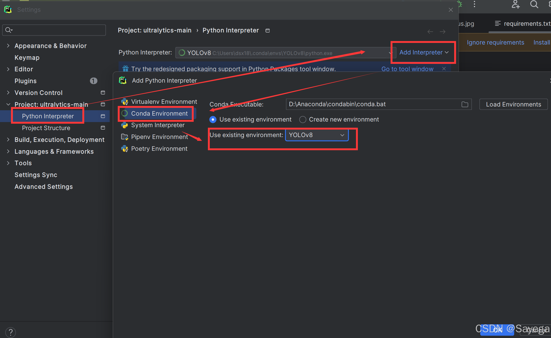Open the Add Interpreter dropdown

(x=424, y=53)
